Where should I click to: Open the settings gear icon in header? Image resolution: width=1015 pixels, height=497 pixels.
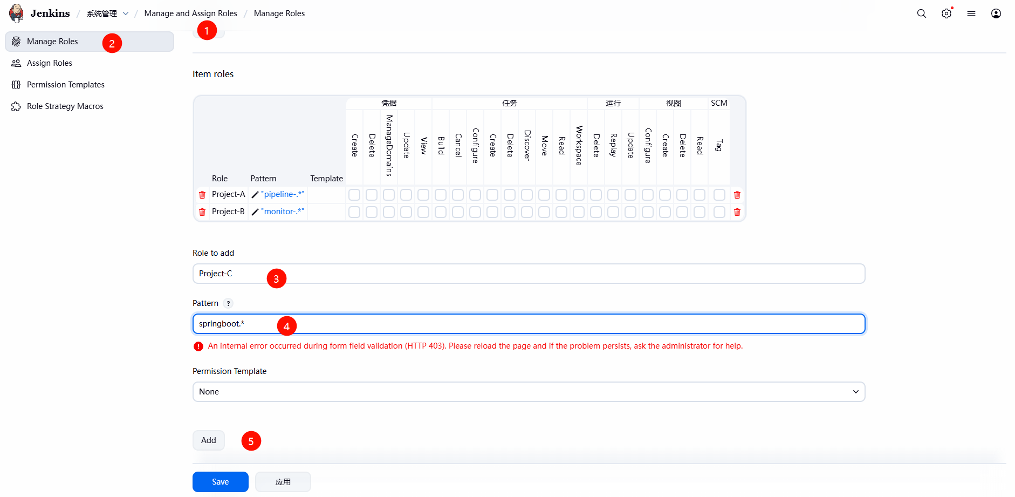coord(946,13)
